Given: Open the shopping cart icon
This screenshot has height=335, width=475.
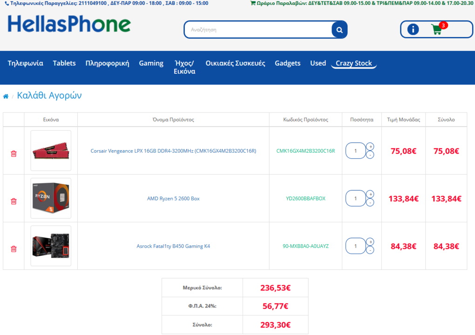Looking at the screenshot, I should coord(436,30).
